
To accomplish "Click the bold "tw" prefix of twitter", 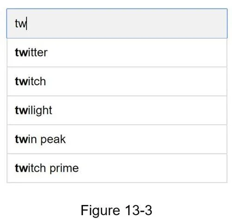I will click(x=21, y=52).
